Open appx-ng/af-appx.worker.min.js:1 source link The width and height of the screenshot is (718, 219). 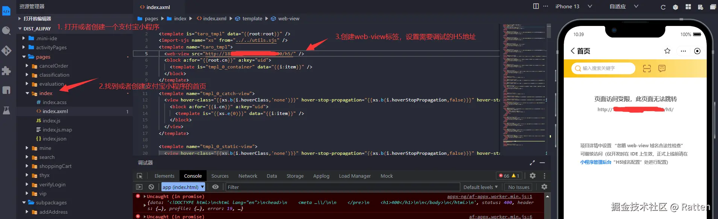point(490,196)
